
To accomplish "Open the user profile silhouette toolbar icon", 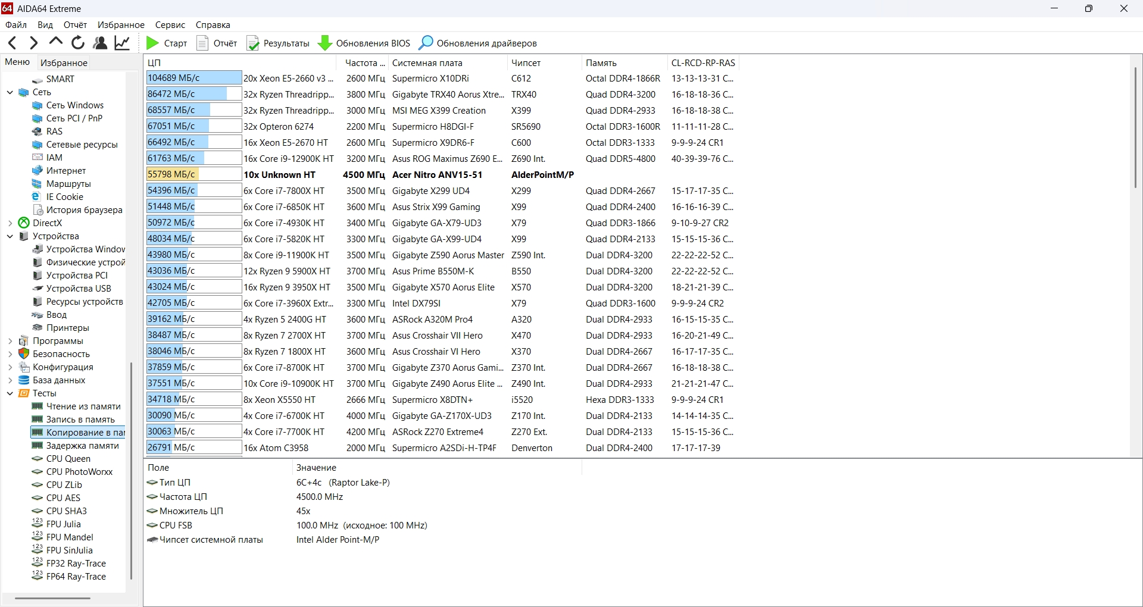I will 100,43.
